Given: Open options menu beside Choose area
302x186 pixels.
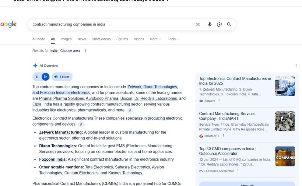Looking at the screenshot, I should coord(86,50).
